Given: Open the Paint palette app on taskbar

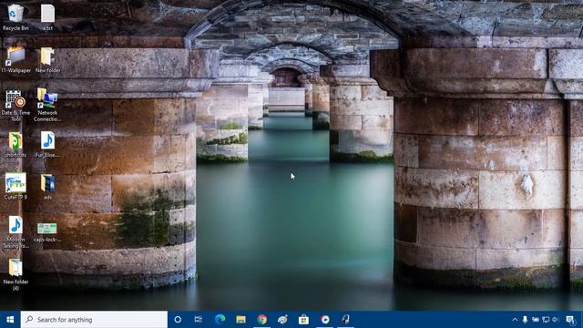Looking at the screenshot, I should pos(282,320).
